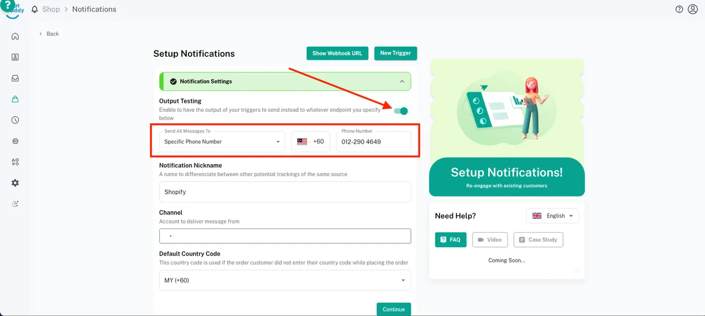Open the clock history icon
The width and height of the screenshot is (705, 316).
click(15, 120)
